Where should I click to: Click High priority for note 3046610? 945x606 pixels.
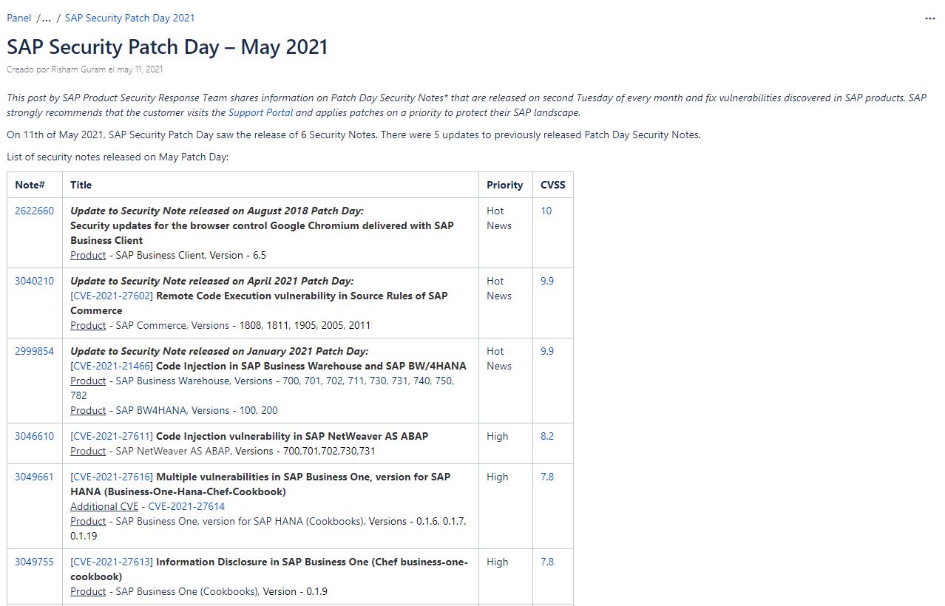497,436
